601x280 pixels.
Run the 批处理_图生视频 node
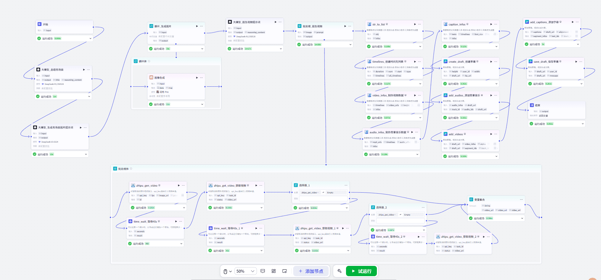[345, 26]
